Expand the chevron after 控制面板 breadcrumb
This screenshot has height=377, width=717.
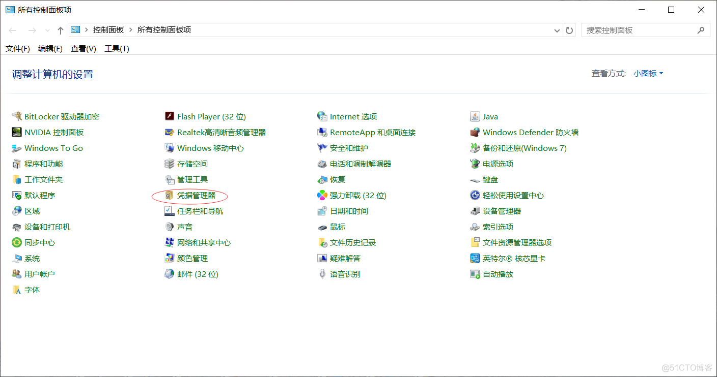pyautogui.click(x=130, y=30)
